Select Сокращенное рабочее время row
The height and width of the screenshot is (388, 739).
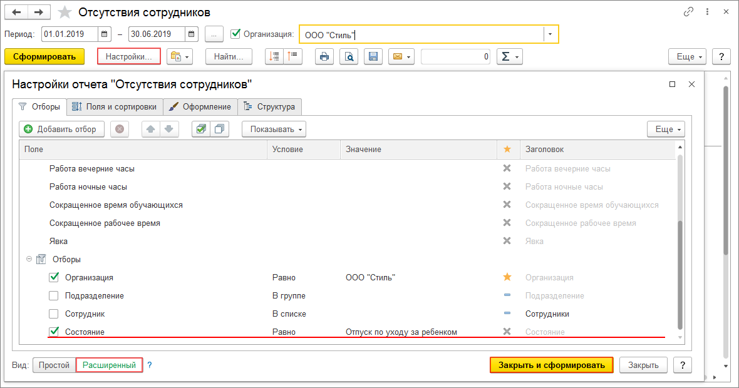pos(349,223)
